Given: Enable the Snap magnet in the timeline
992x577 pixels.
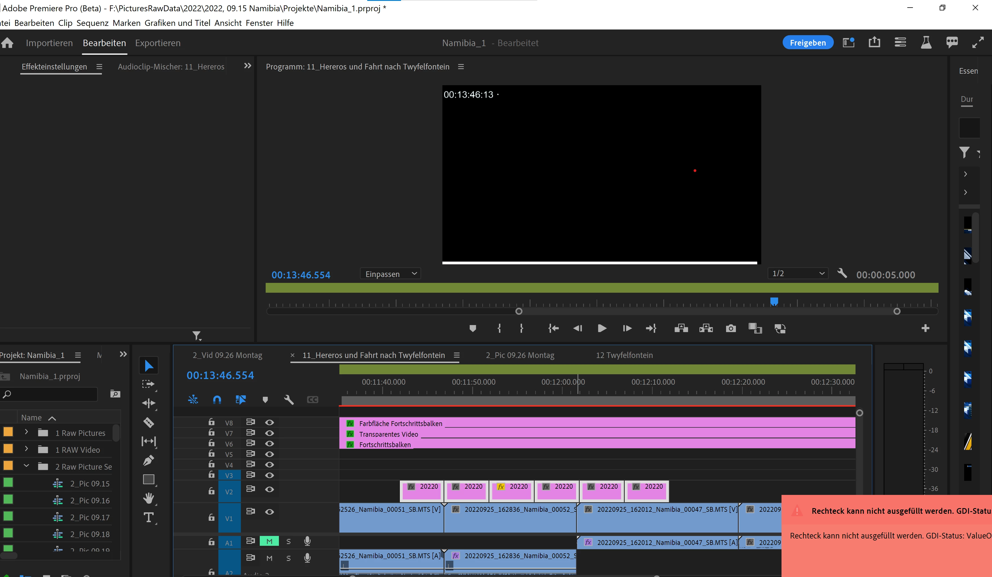Looking at the screenshot, I should point(216,400).
